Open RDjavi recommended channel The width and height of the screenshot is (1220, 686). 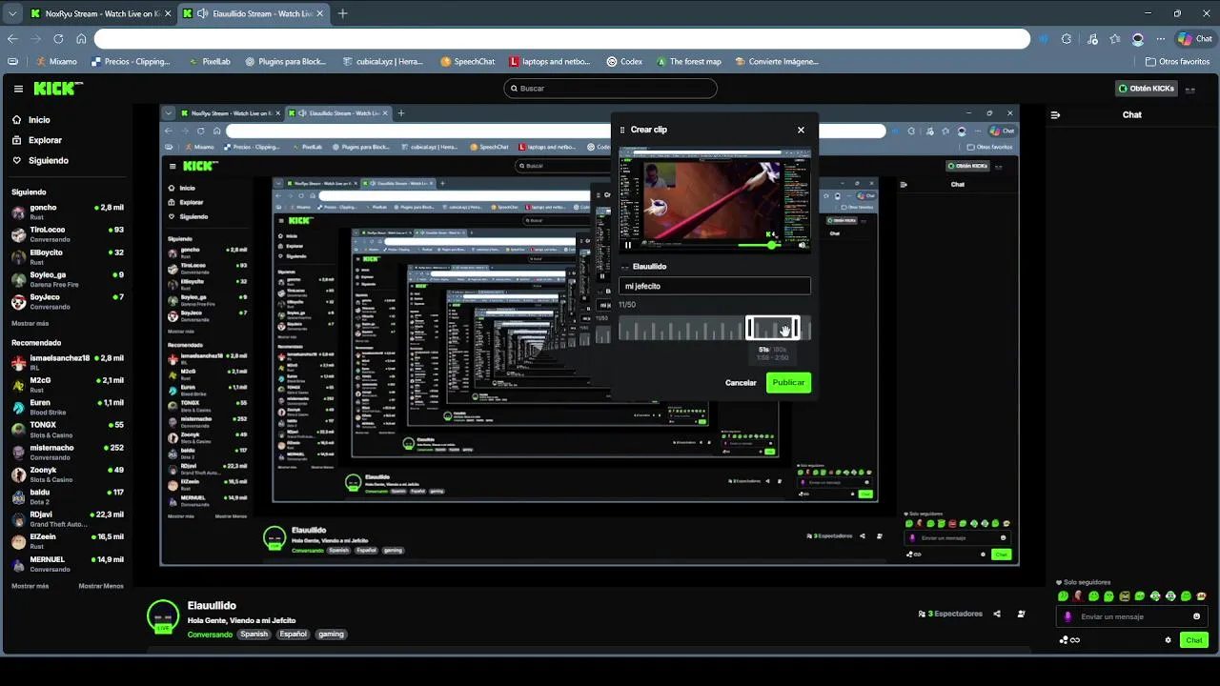pyautogui.click(x=67, y=519)
